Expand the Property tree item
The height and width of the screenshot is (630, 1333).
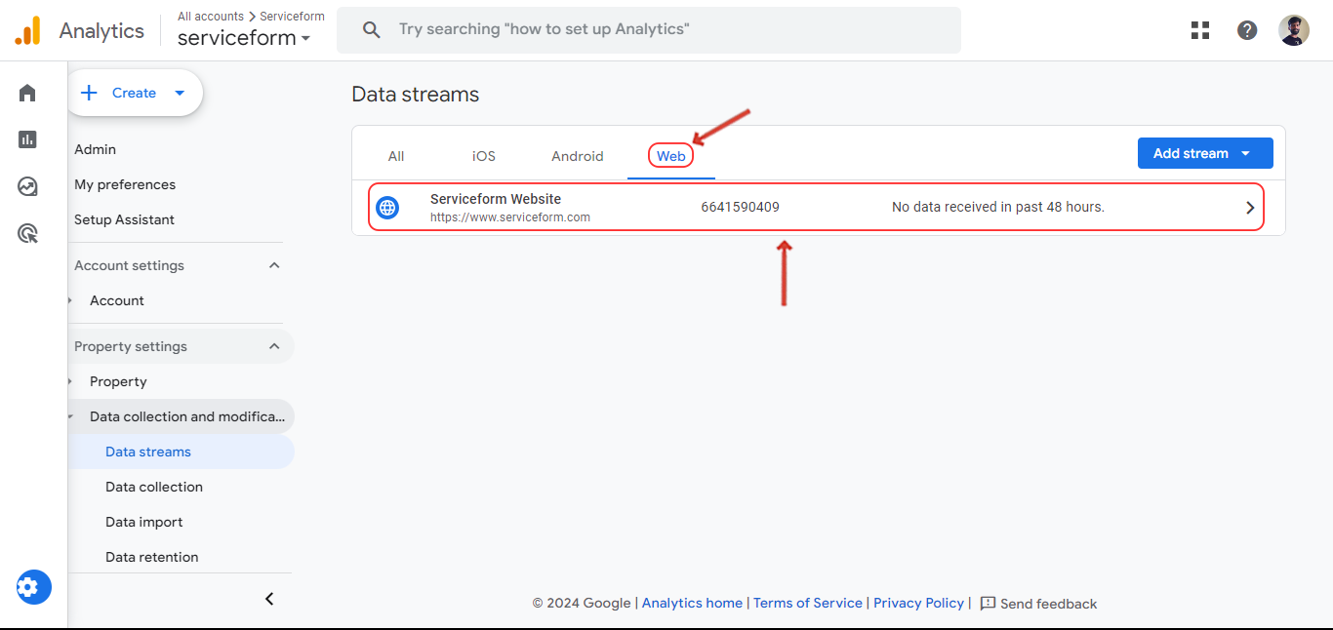pyautogui.click(x=70, y=381)
